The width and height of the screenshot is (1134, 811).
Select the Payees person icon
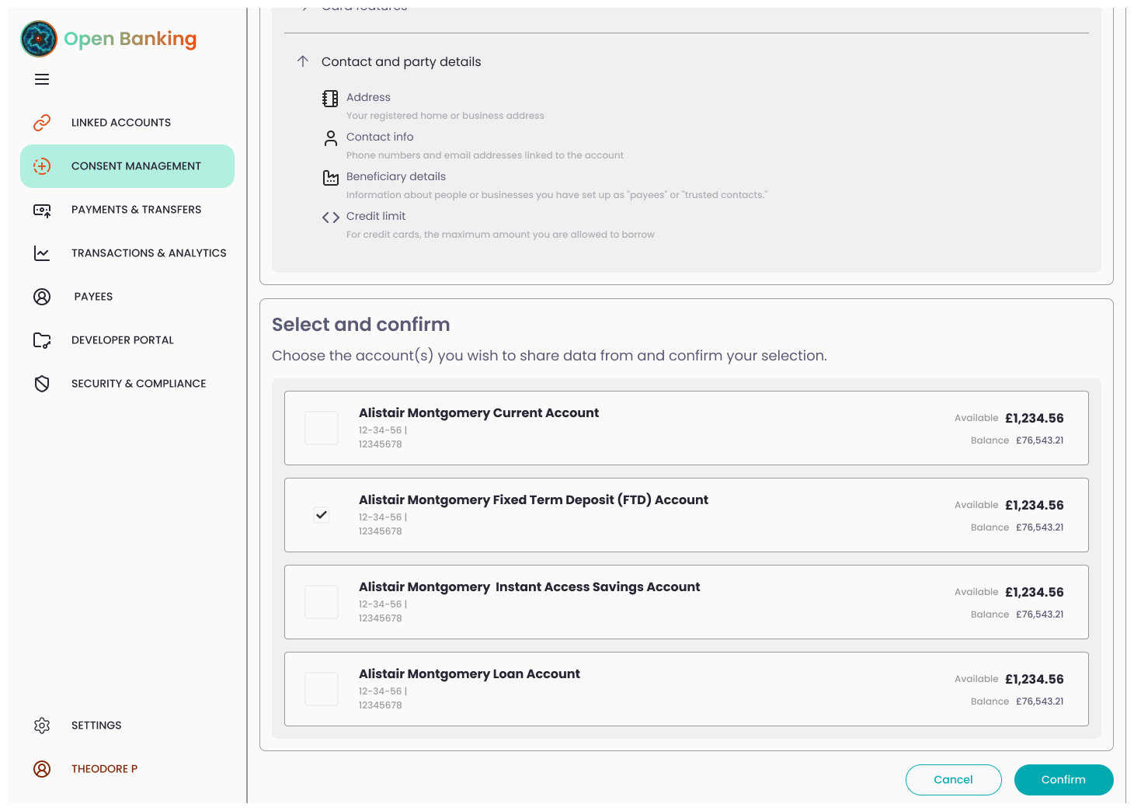(x=42, y=296)
